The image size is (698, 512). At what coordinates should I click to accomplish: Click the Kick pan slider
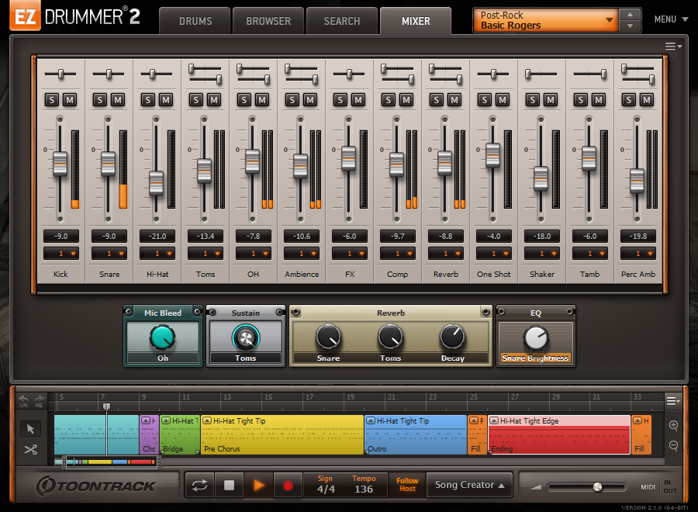point(60,74)
